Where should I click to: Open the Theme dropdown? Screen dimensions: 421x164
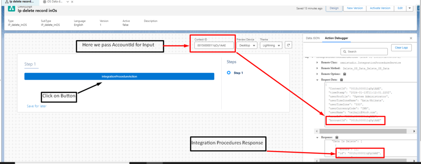coord(271,45)
